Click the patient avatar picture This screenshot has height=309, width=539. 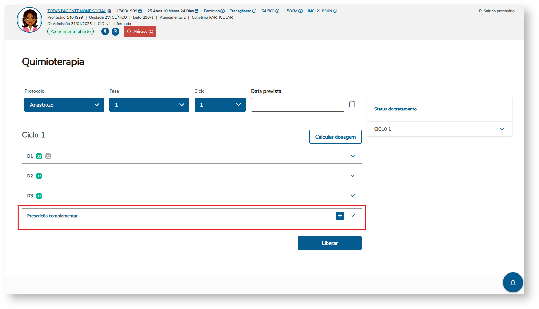pos(29,20)
